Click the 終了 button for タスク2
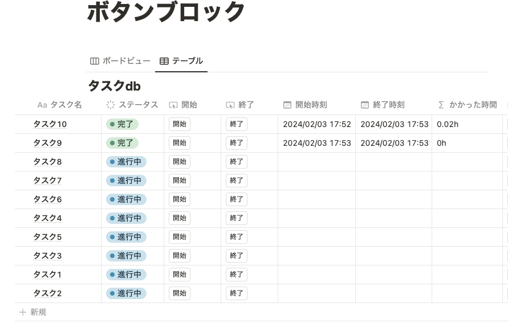The height and width of the screenshot is (323, 508). pyautogui.click(x=237, y=293)
